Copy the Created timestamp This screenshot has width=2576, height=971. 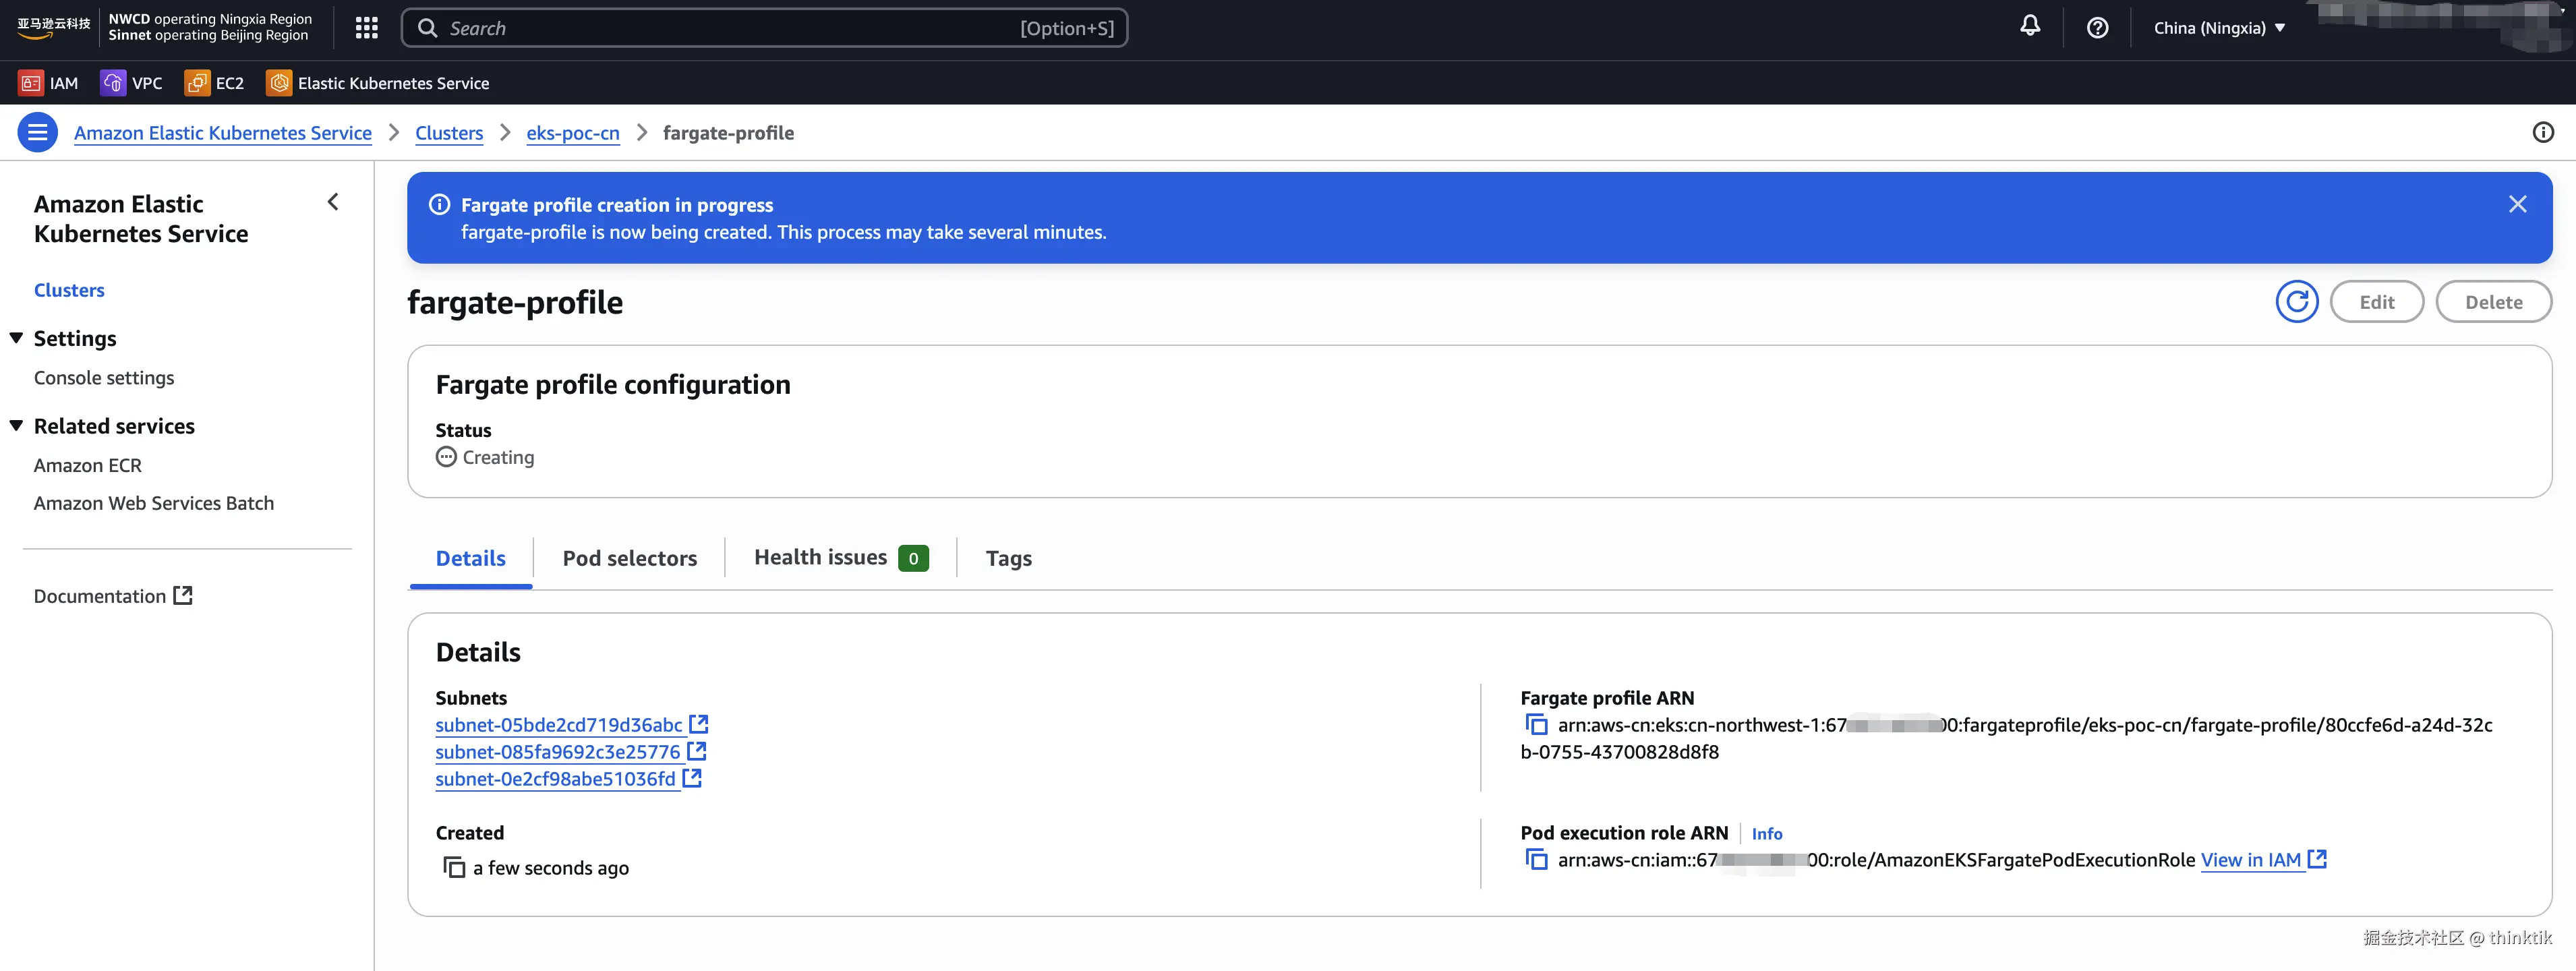(x=454, y=868)
